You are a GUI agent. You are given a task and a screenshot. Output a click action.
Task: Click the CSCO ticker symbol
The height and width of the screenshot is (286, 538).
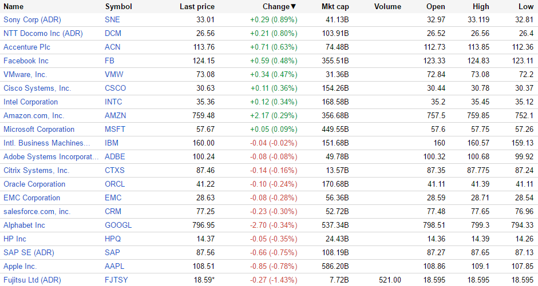(116, 88)
